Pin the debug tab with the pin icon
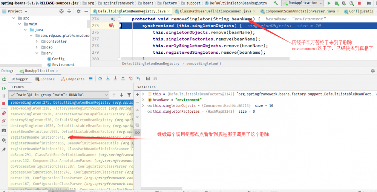 coord(4,149)
